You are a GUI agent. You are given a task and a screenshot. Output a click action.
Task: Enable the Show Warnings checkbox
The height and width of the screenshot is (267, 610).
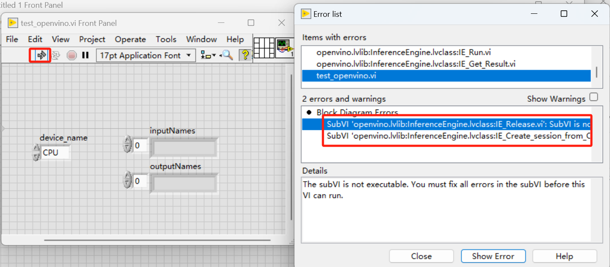(594, 97)
